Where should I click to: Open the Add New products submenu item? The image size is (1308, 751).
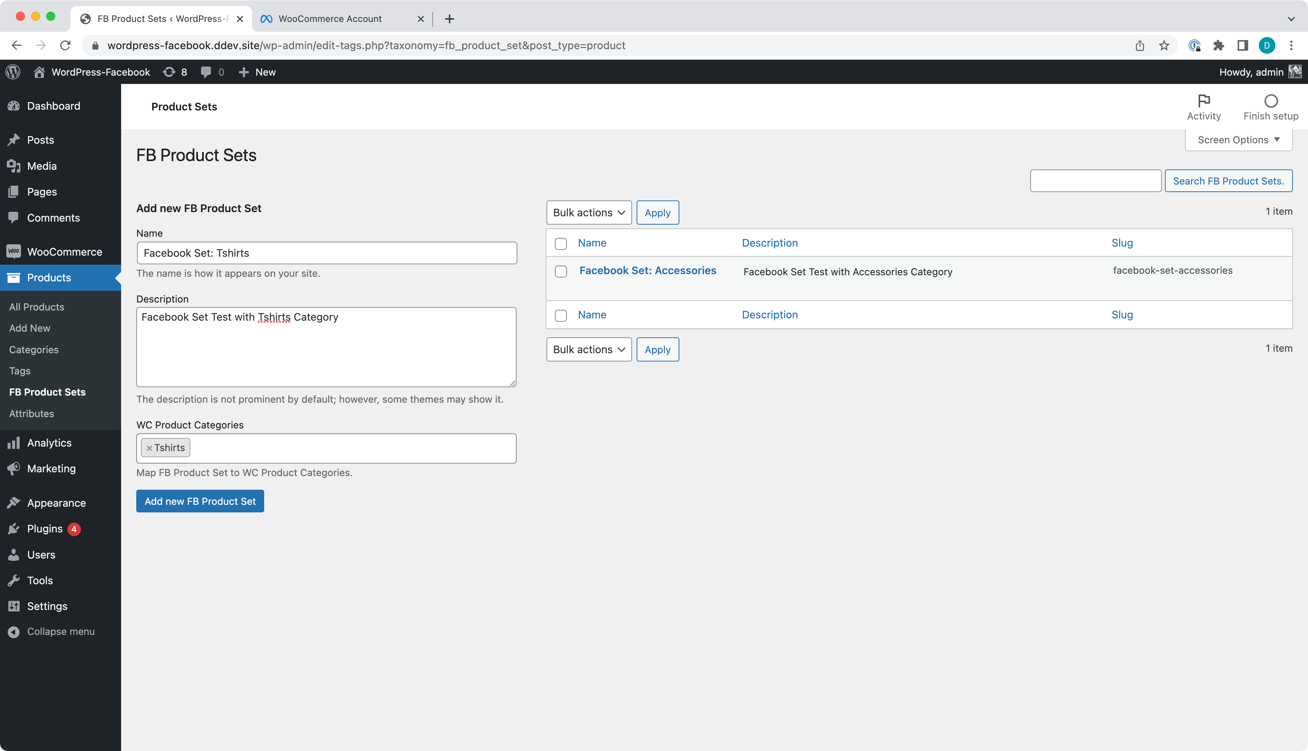click(30, 328)
